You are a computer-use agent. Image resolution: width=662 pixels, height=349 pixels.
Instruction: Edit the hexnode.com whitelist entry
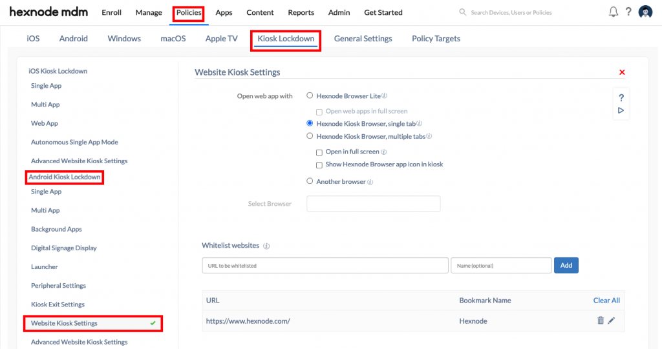click(x=612, y=321)
